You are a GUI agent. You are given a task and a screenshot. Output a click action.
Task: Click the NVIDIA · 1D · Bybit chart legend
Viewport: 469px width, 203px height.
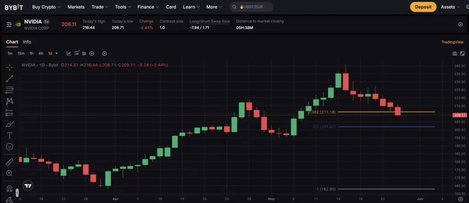pyautogui.click(x=40, y=65)
